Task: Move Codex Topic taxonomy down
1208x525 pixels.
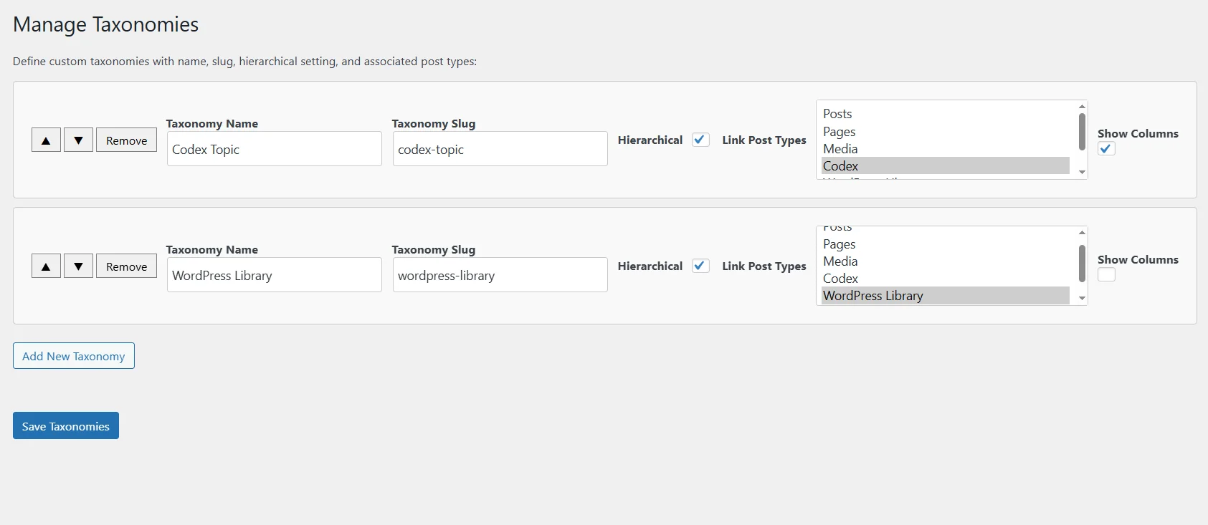Action: (x=78, y=140)
